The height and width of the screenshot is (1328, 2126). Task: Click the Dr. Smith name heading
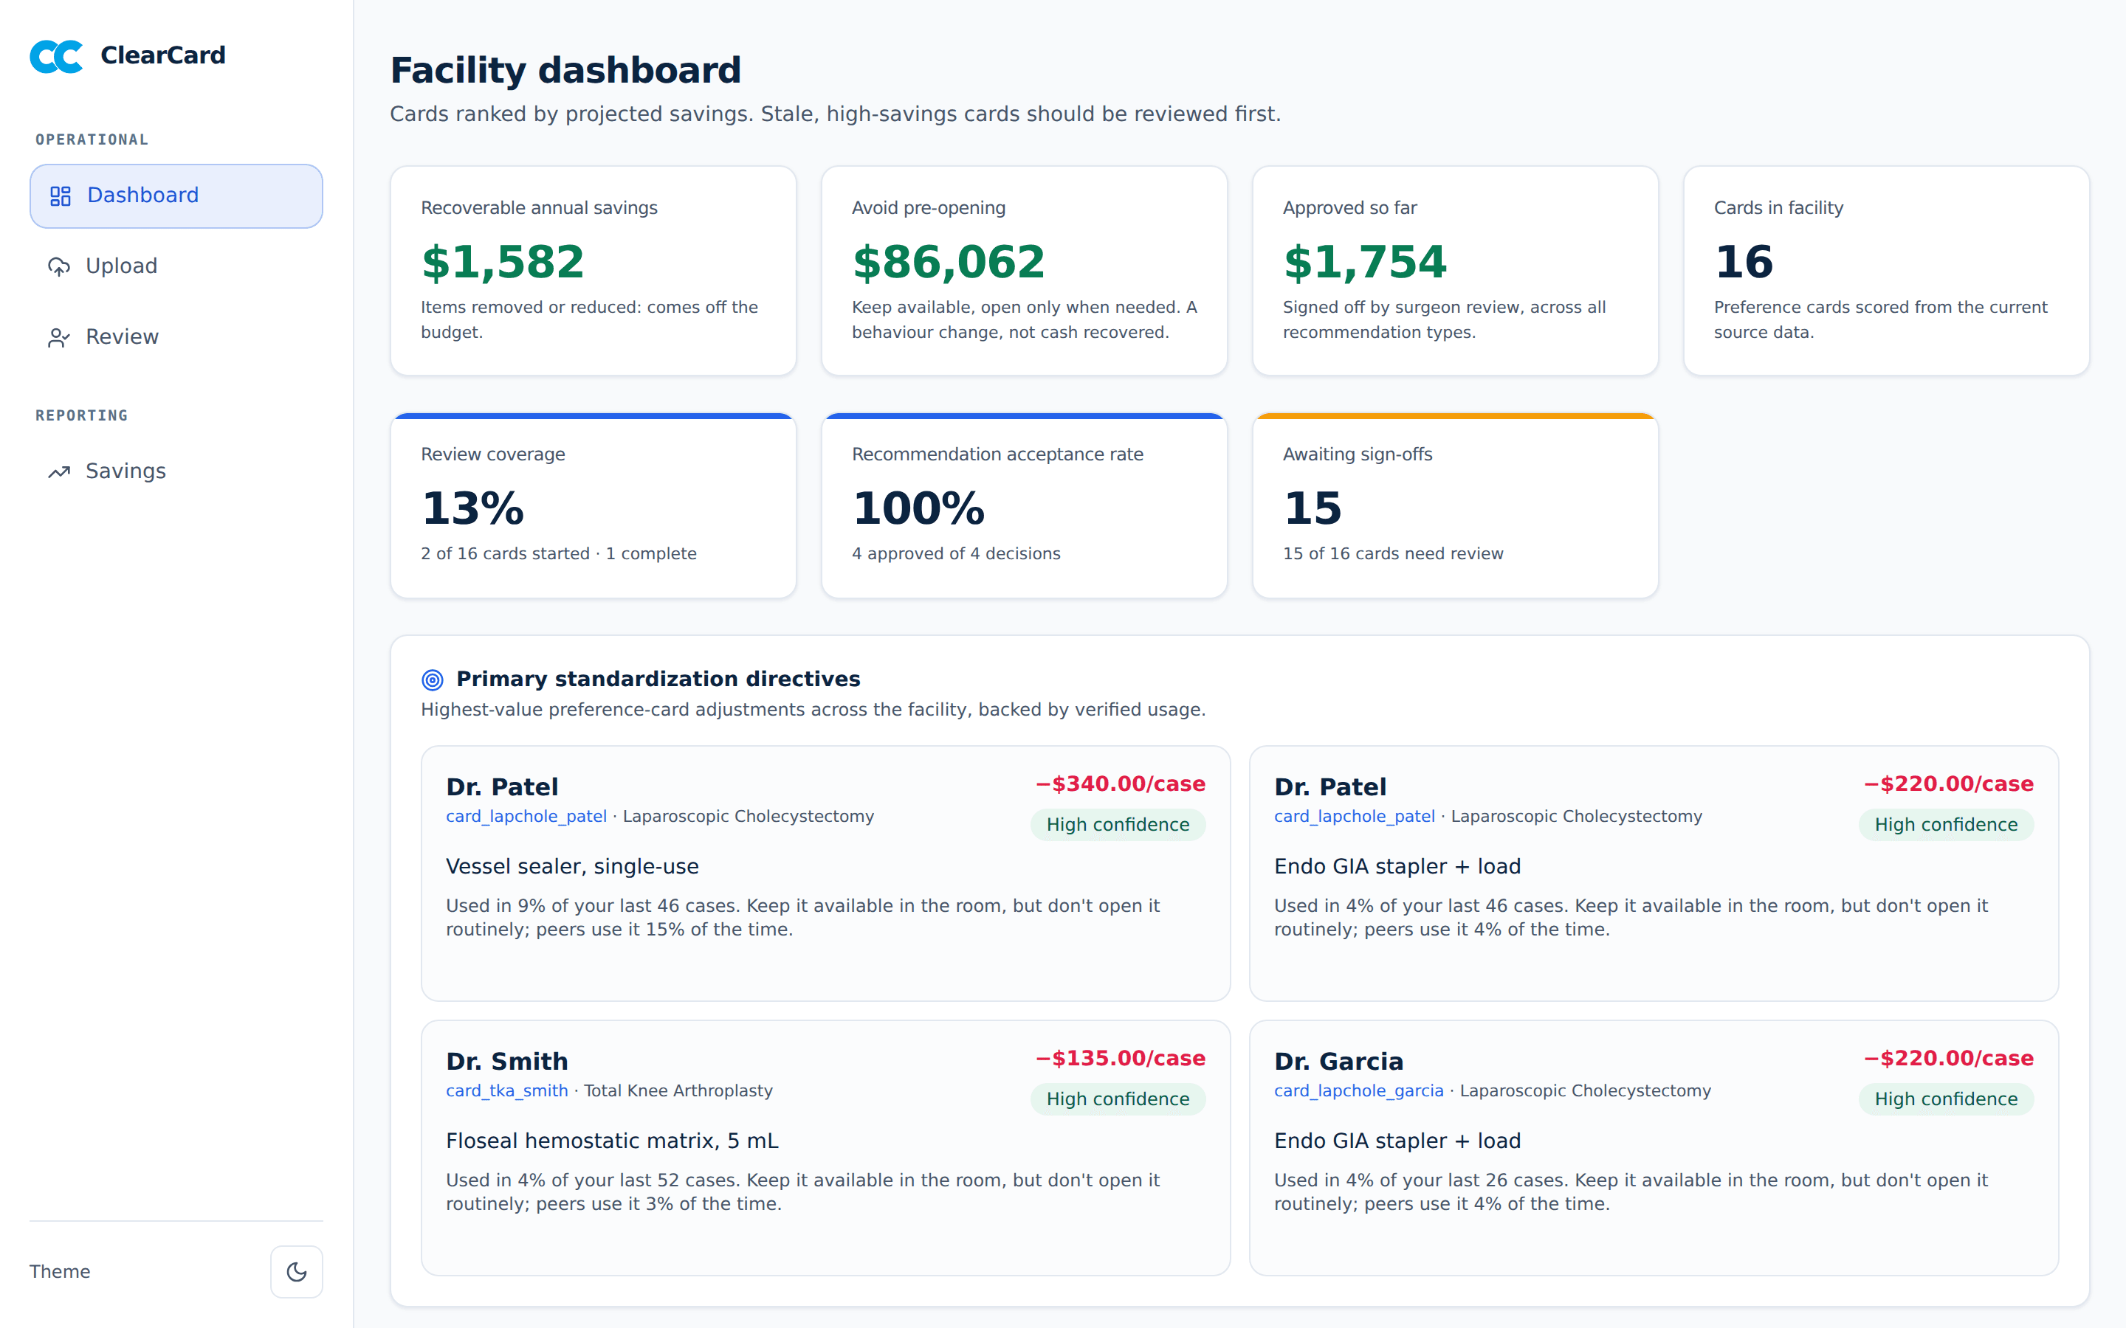tap(507, 1061)
